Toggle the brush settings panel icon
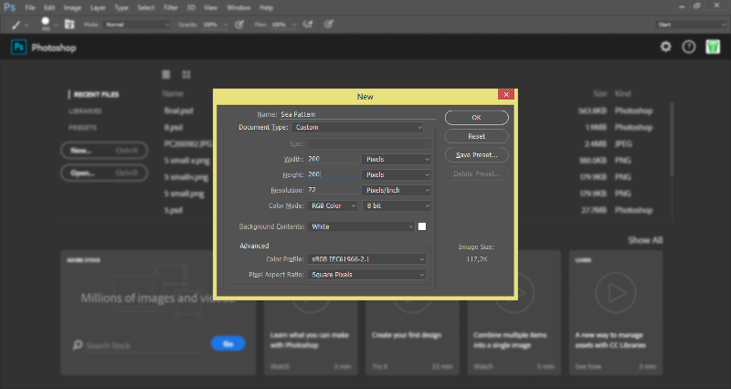The height and width of the screenshot is (389, 731). click(69, 23)
